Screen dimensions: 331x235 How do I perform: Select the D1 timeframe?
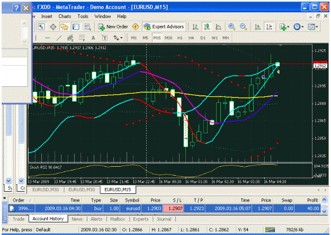[x=203, y=38]
